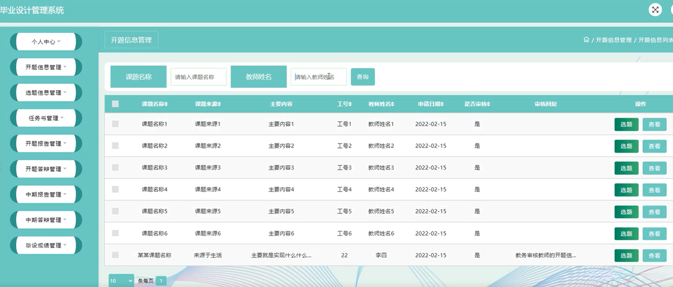Click 查看 button for 课题名称3
673x287 pixels.
click(x=655, y=168)
